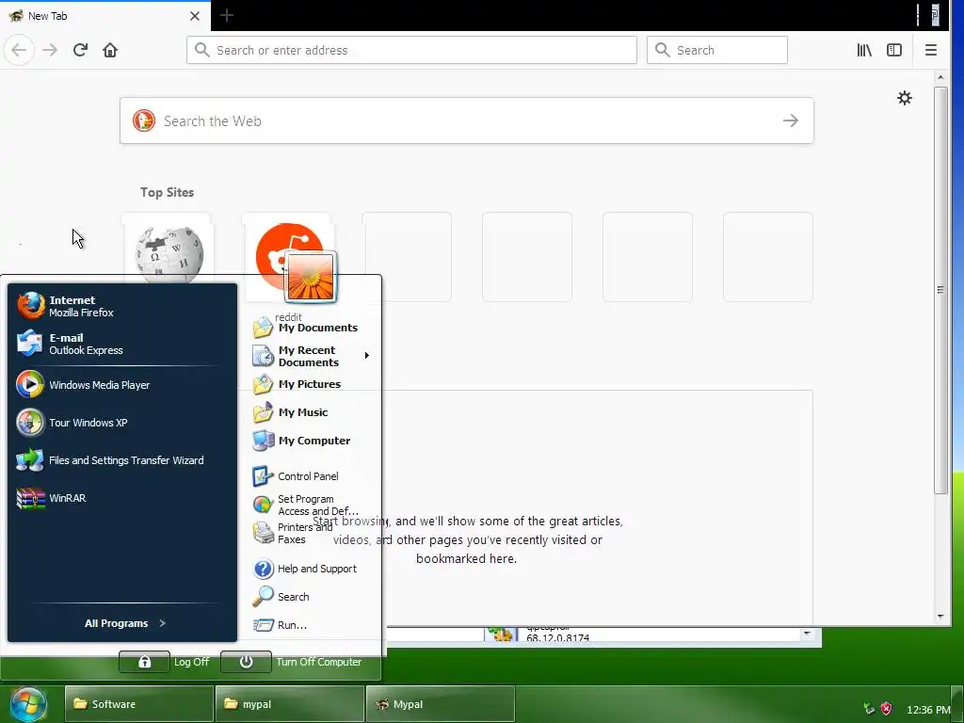Click scrollbar down arrow in browser

[940, 617]
